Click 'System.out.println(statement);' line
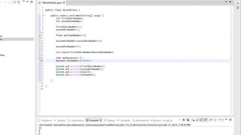This screenshot has width=241, height=135. tap(76, 75)
